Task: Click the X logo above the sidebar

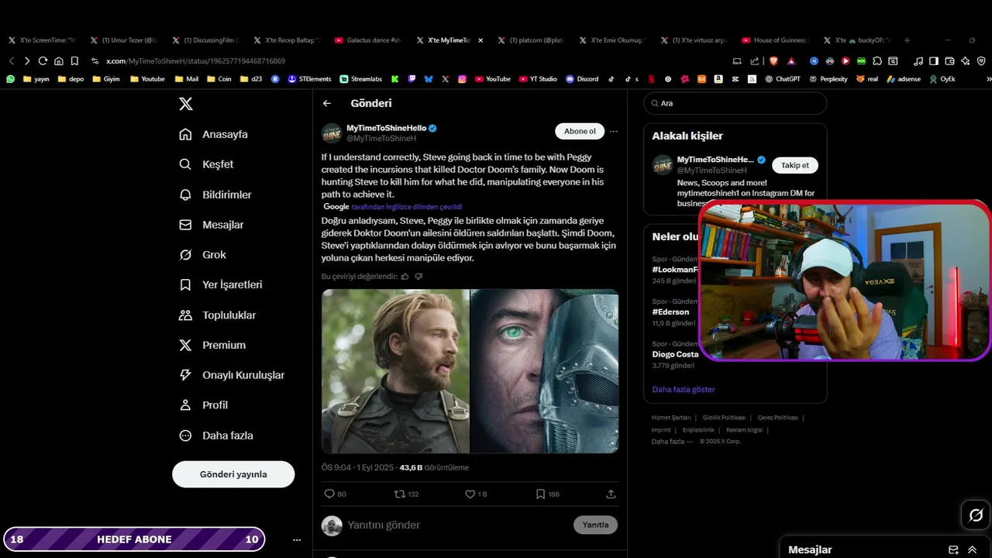Action: pos(186,104)
